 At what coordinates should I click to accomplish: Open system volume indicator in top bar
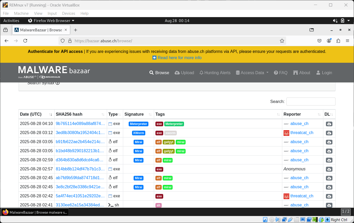click(x=335, y=20)
